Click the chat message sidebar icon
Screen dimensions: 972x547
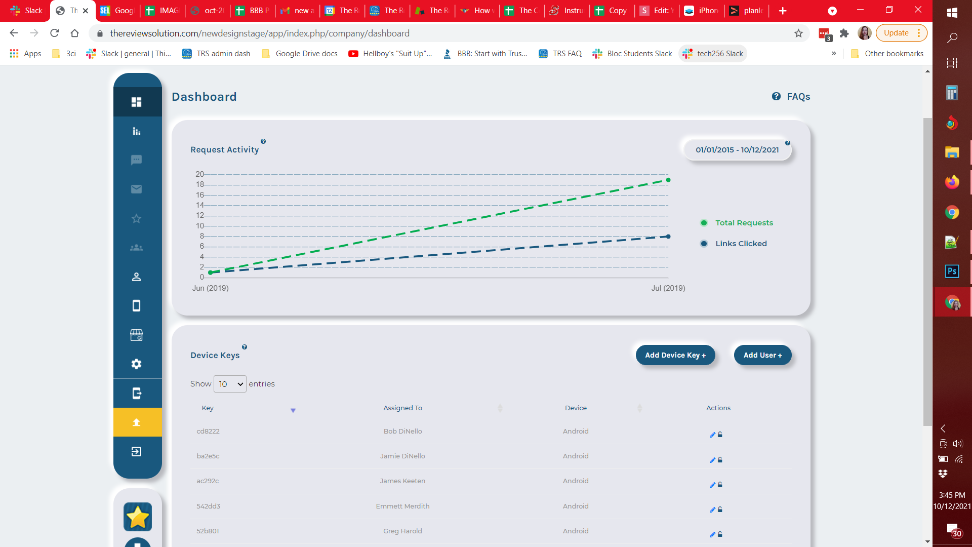(x=136, y=160)
